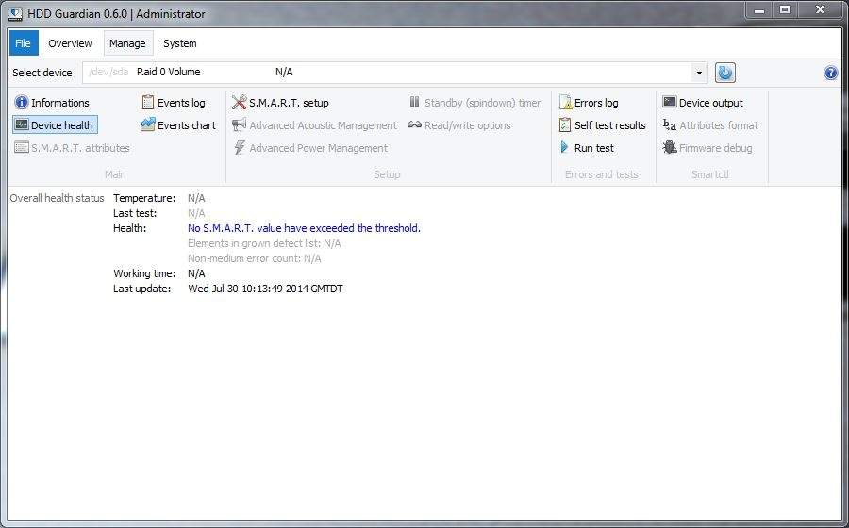Select the Device health icon
Screen dimensions: 849x528
pyautogui.click(x=22, y=125)
